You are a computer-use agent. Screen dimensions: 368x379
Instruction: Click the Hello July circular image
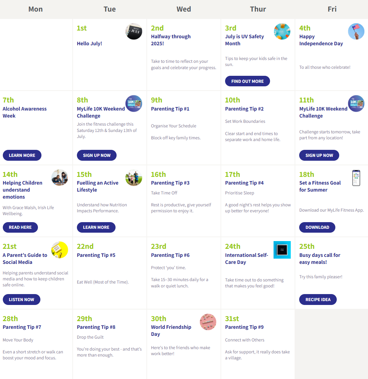pos(134,32)
